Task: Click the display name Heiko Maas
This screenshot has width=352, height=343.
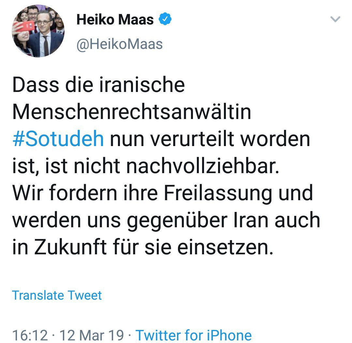Action: click(x=115, y=20)
